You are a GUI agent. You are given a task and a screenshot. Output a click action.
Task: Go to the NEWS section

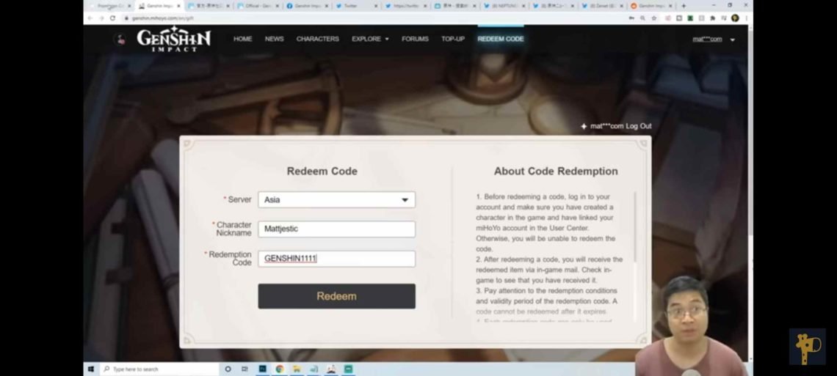(275, 39)
